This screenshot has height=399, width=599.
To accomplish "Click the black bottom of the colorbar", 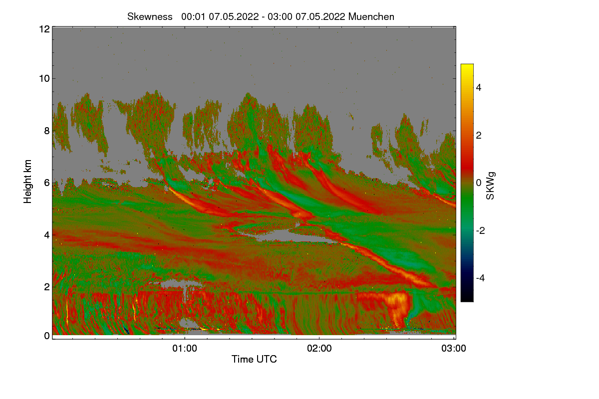I will click(467, 297).
